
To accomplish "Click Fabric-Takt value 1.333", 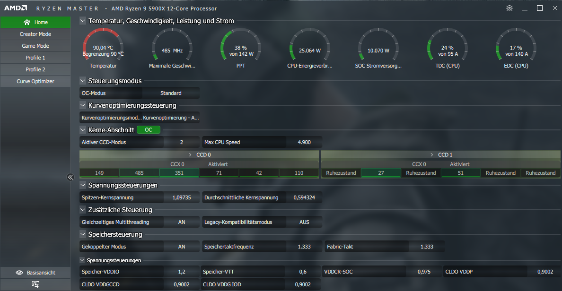I will (427, 247).
